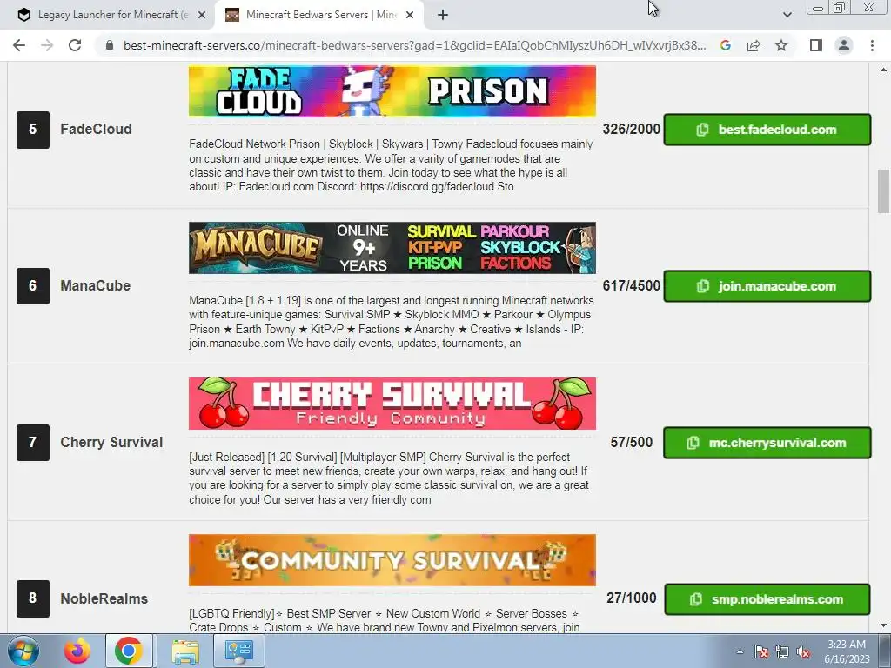Click the muted volume tray icon

pos(803,652)
